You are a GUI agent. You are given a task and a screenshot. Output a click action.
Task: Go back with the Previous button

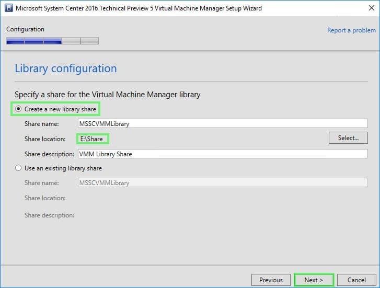[271, 280]
